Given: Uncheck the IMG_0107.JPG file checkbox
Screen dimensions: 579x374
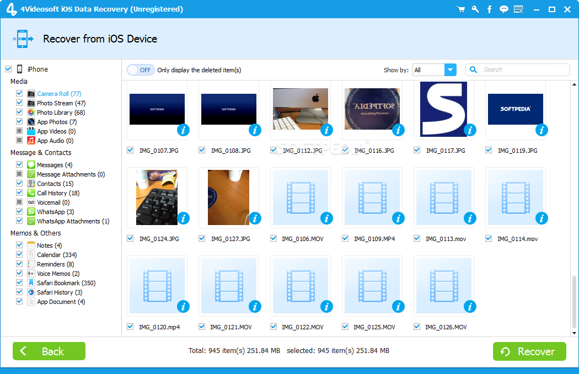Looking at the screenshot, I should point(130,150).
